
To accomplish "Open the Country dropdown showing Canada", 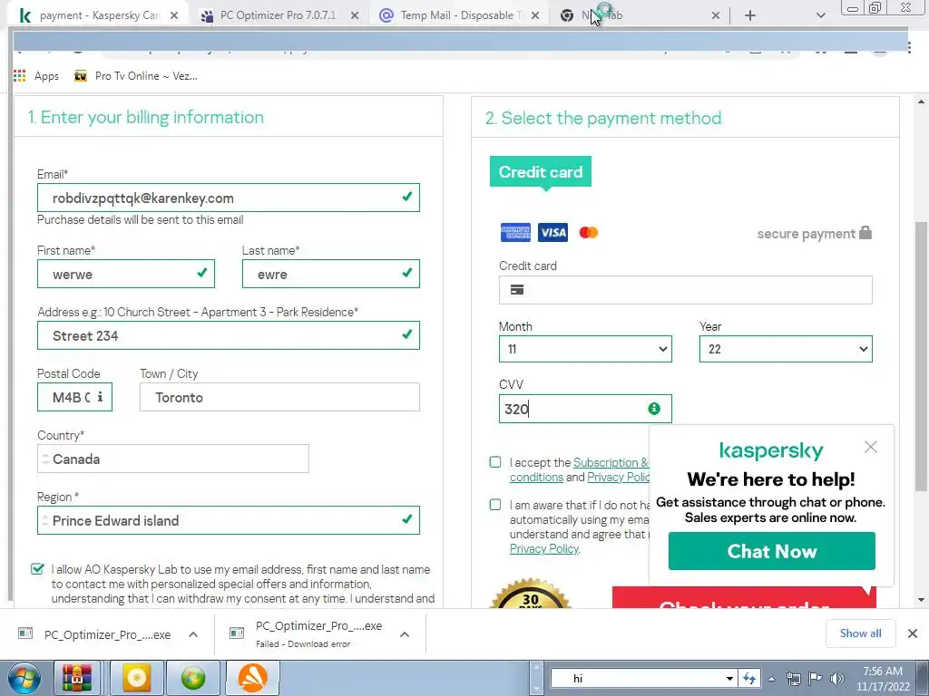I will (x=173, y=459).
